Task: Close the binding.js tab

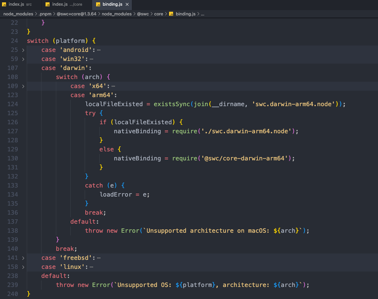Action: [x=127, y=4]
